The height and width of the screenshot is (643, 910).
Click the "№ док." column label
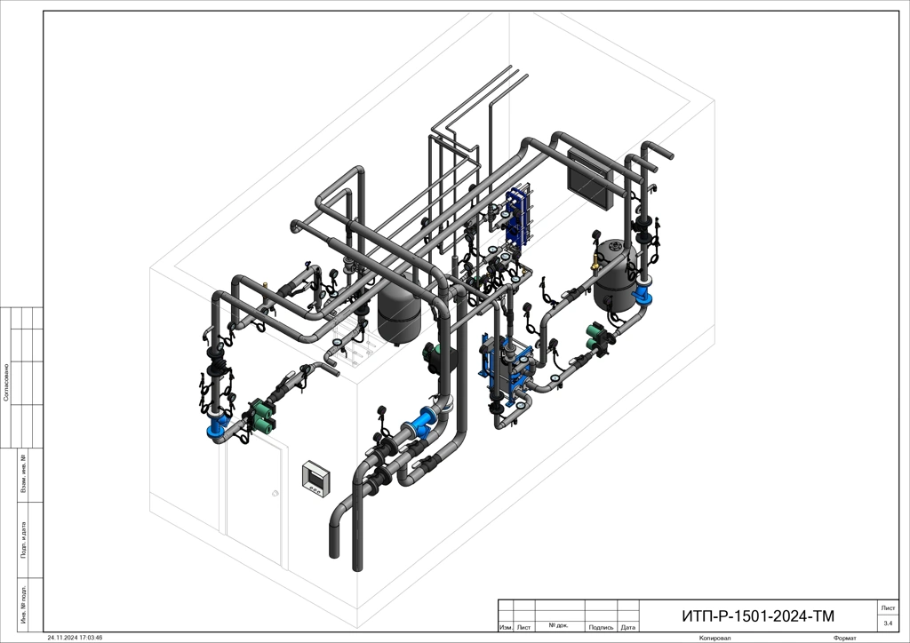pos(559,625)
